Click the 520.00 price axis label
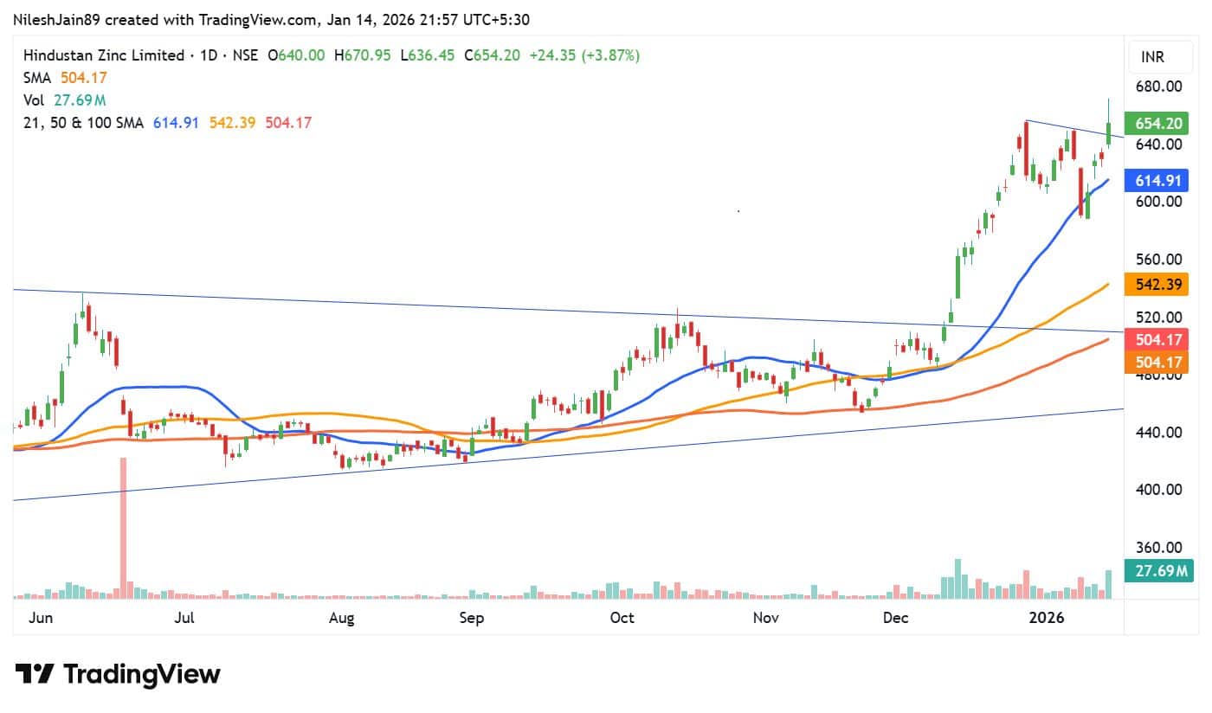Screen dimensions: 1212x713 (1158, 318)
